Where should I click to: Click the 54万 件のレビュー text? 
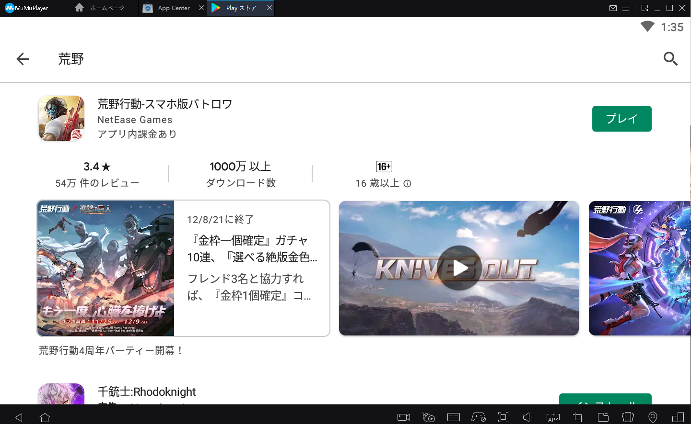click(97, 183)
